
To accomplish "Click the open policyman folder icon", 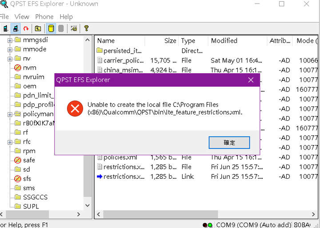I will pos(18,114).
